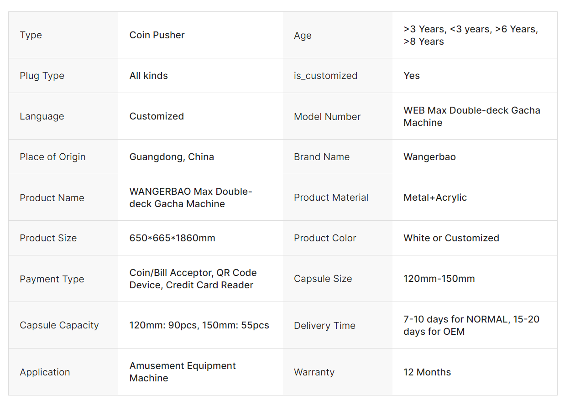Click the "WANGERBAO Max Double-deck Gacha Machine" product name
The height and width of the screenshot is (406, 575).
click(x=191, y=198)
